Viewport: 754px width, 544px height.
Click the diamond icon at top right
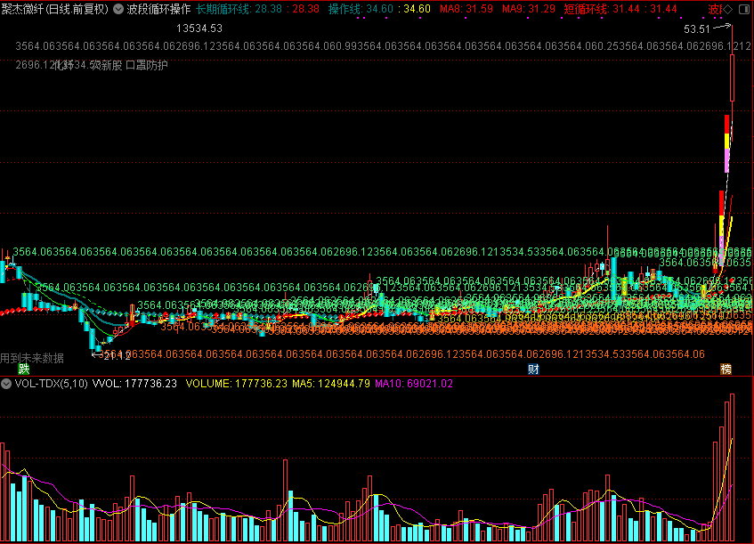(x=729, y=9)
